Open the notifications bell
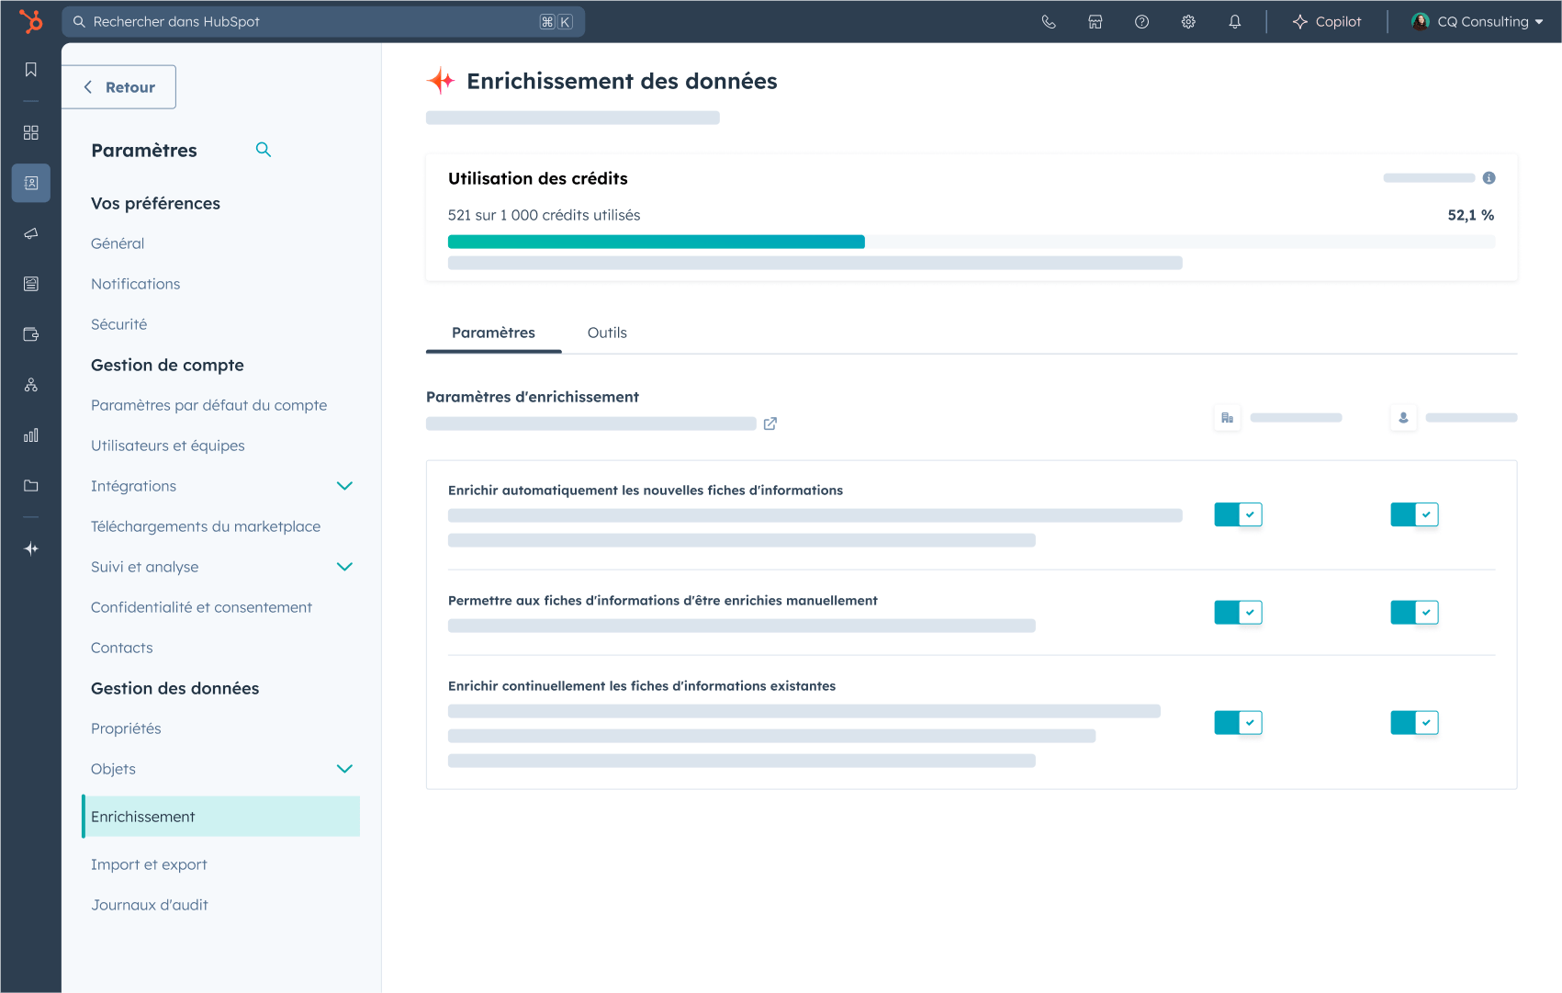 click(x=1234, y=22)
